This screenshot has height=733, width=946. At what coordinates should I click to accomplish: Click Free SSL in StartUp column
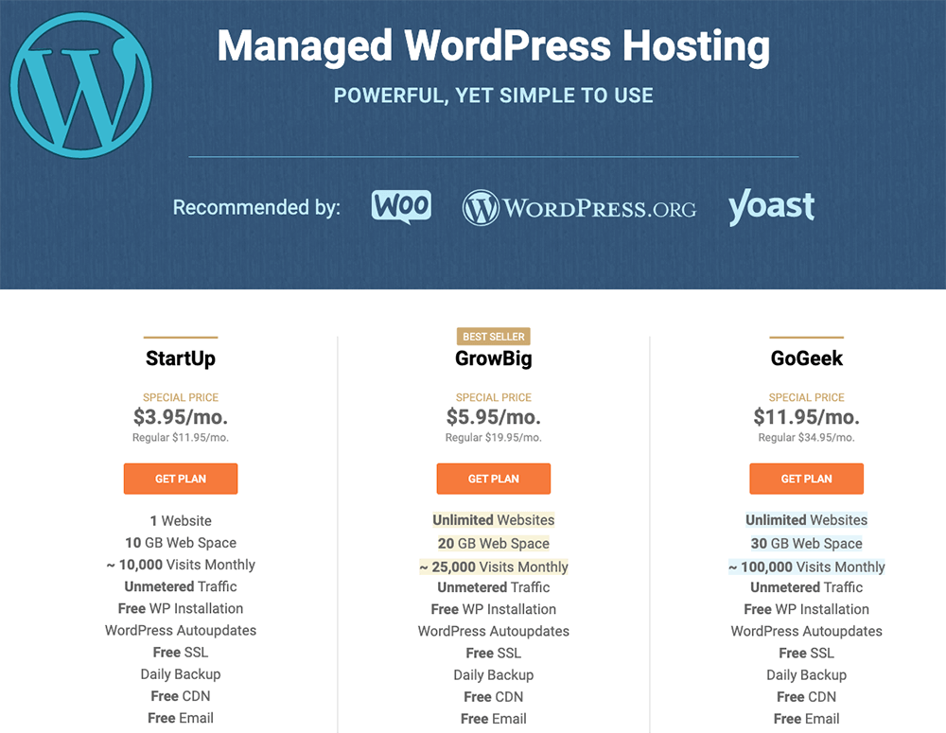[181, 653]
